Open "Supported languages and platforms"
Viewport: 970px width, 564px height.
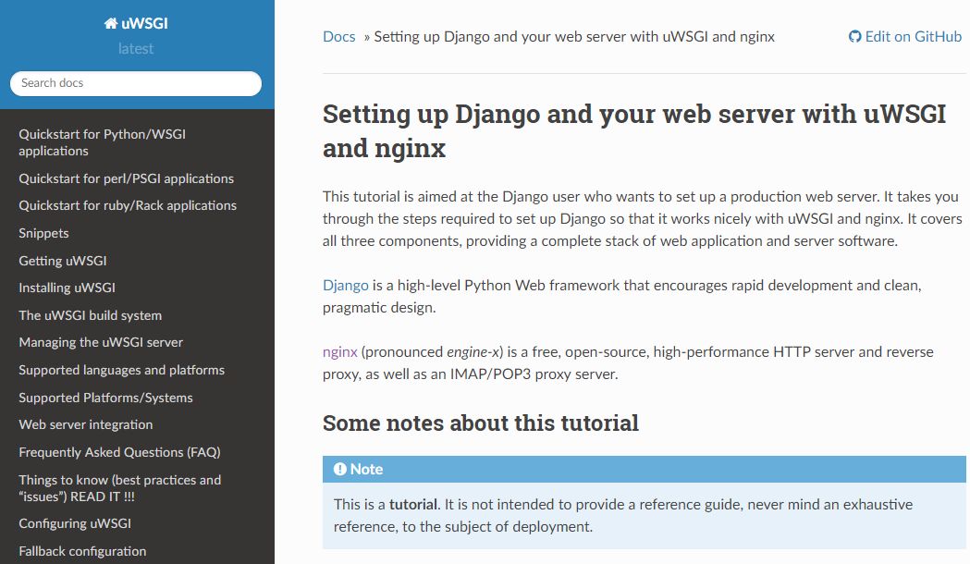point(121,370)
